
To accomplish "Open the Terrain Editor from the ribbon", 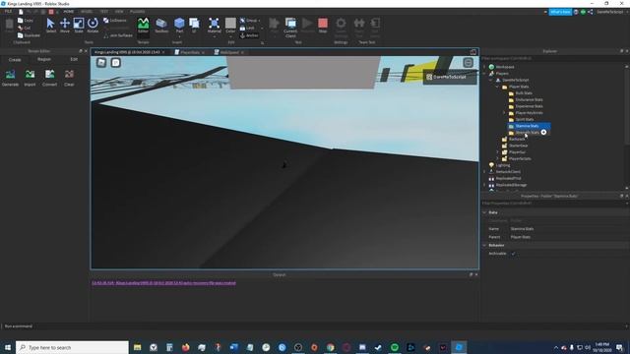I will click(x=143, y=26).
